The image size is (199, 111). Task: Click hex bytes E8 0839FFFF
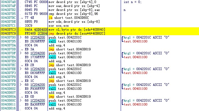(x=35, y=73)
